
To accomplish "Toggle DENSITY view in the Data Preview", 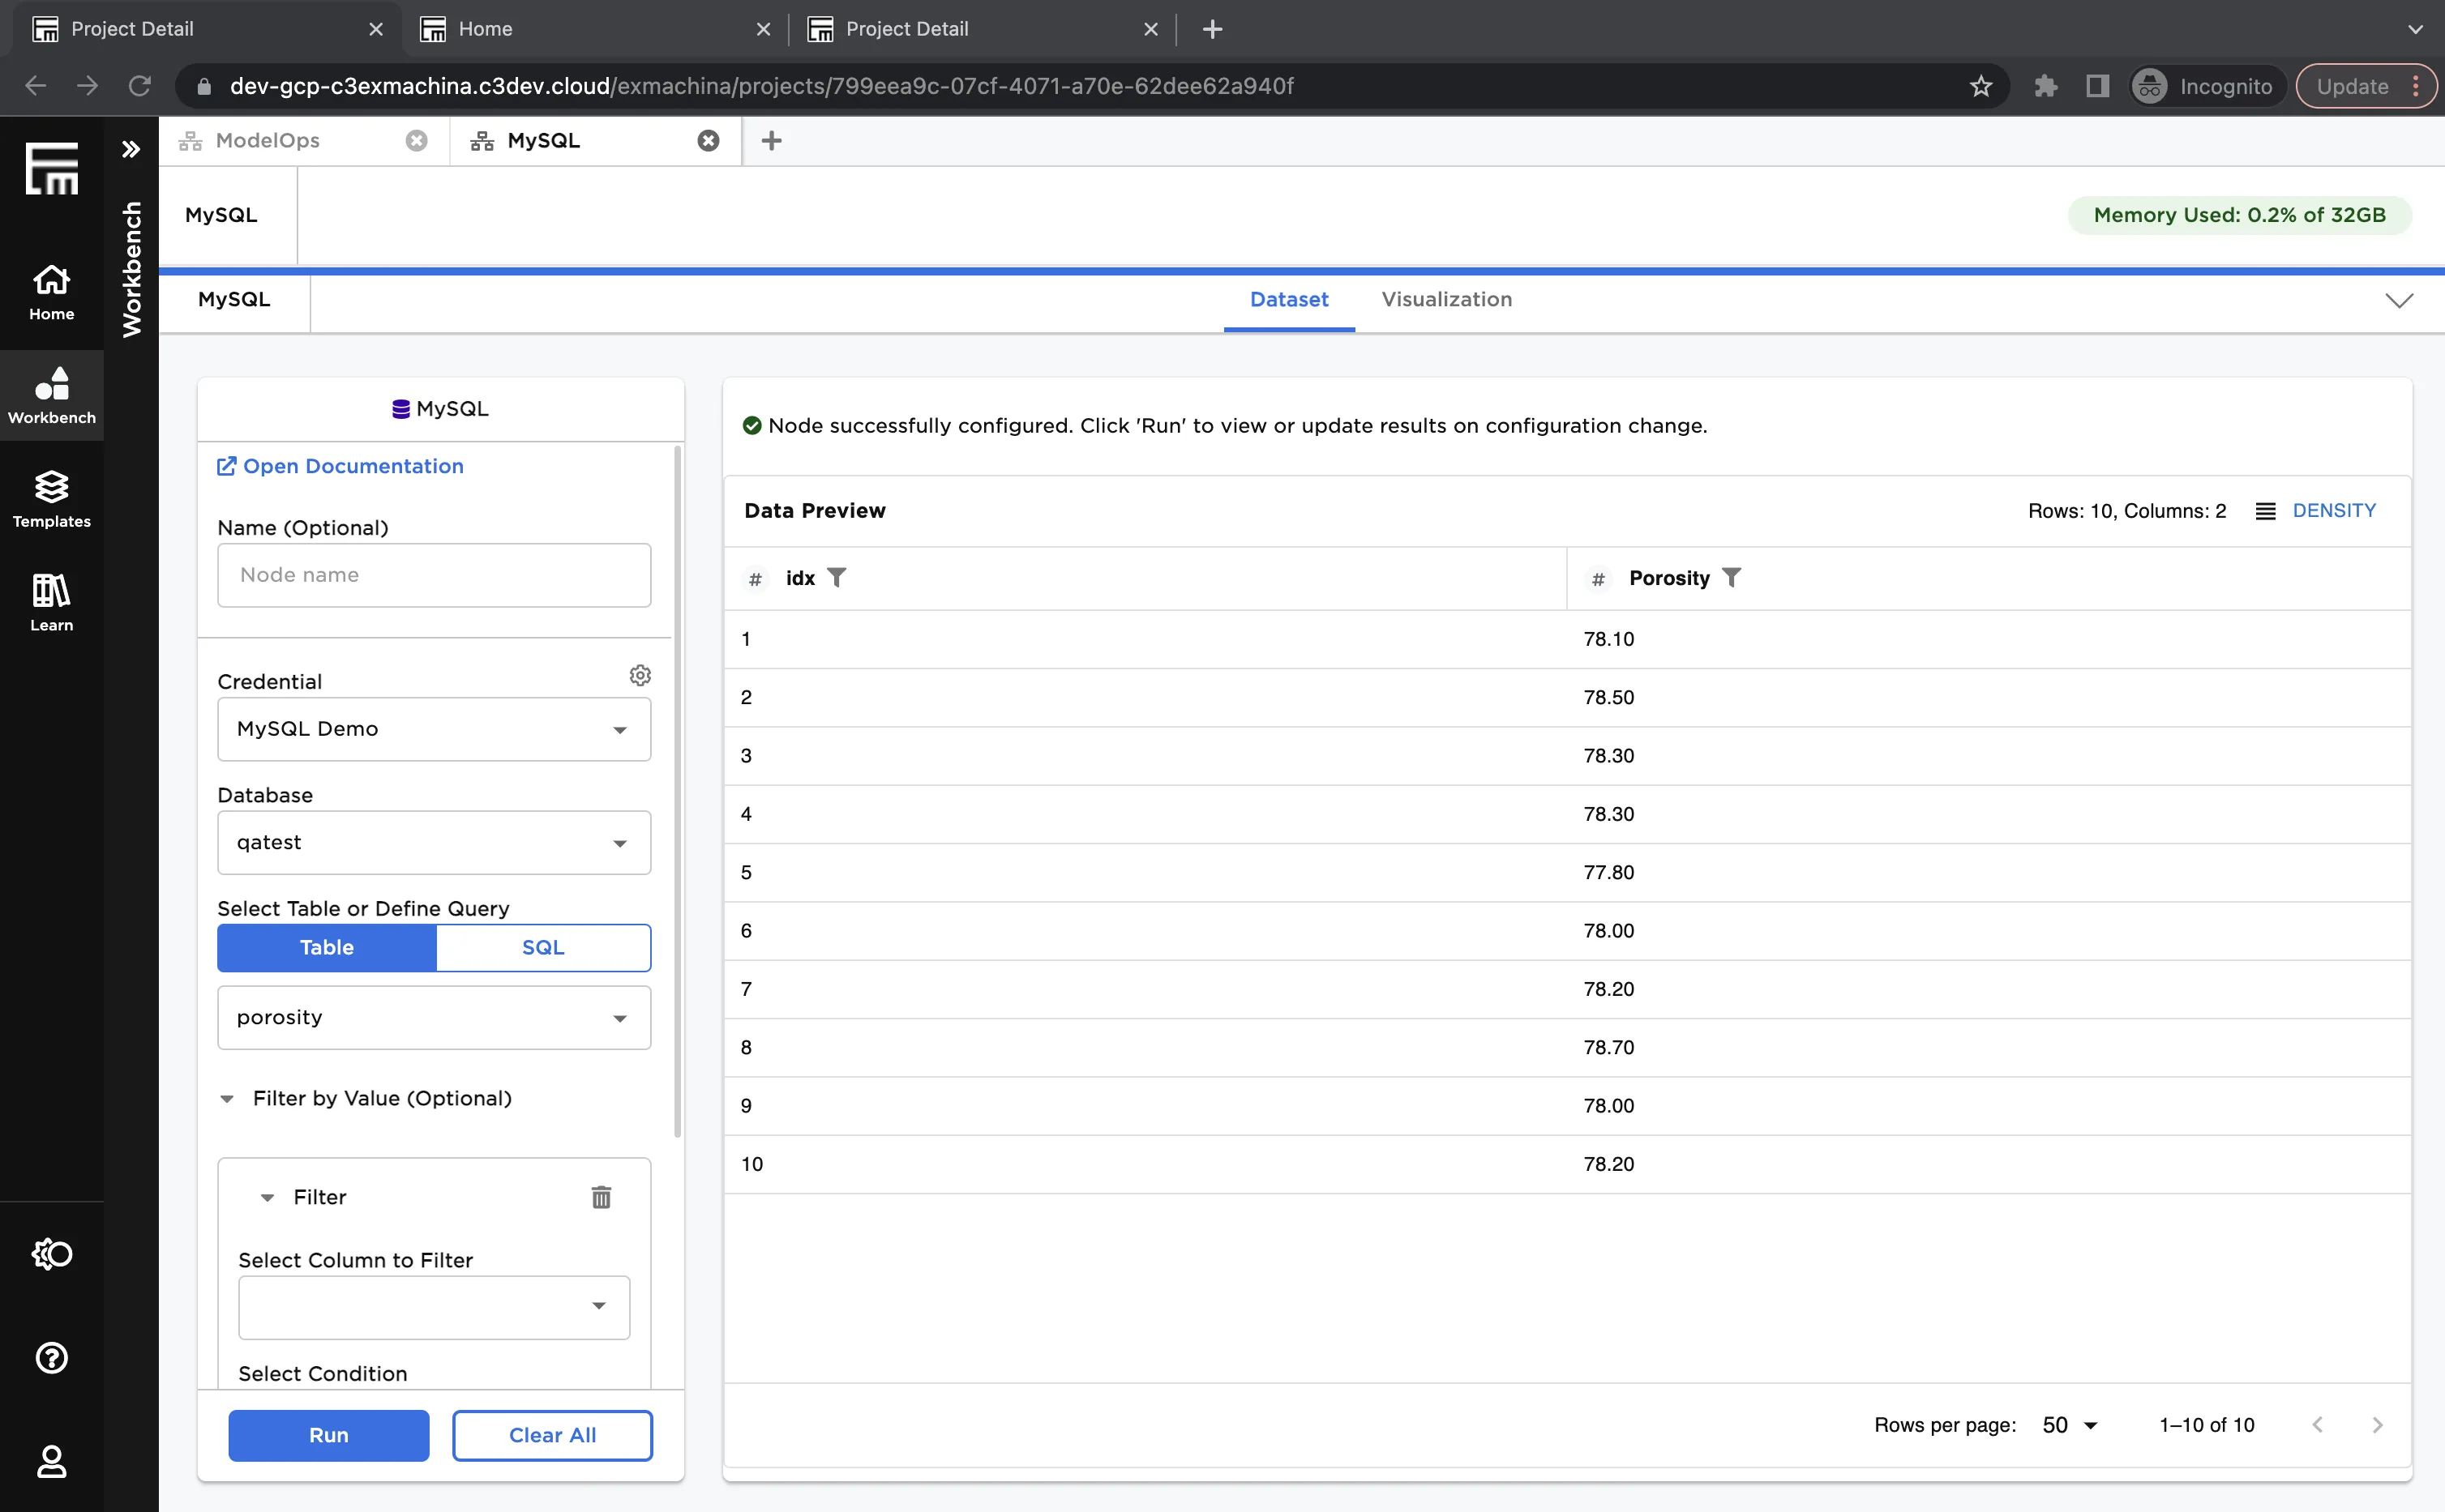I will pos(2334,510).
